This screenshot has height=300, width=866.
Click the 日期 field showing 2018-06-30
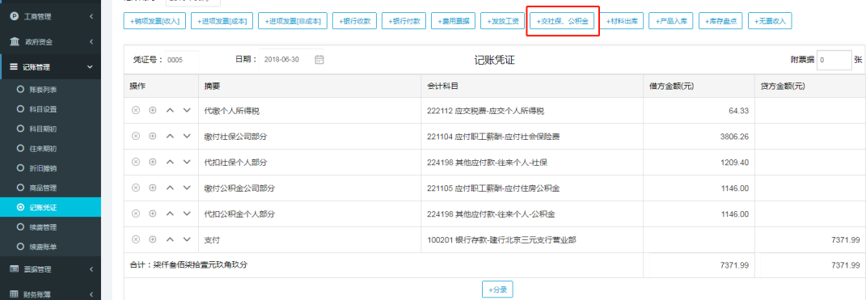tap(292, 60)
